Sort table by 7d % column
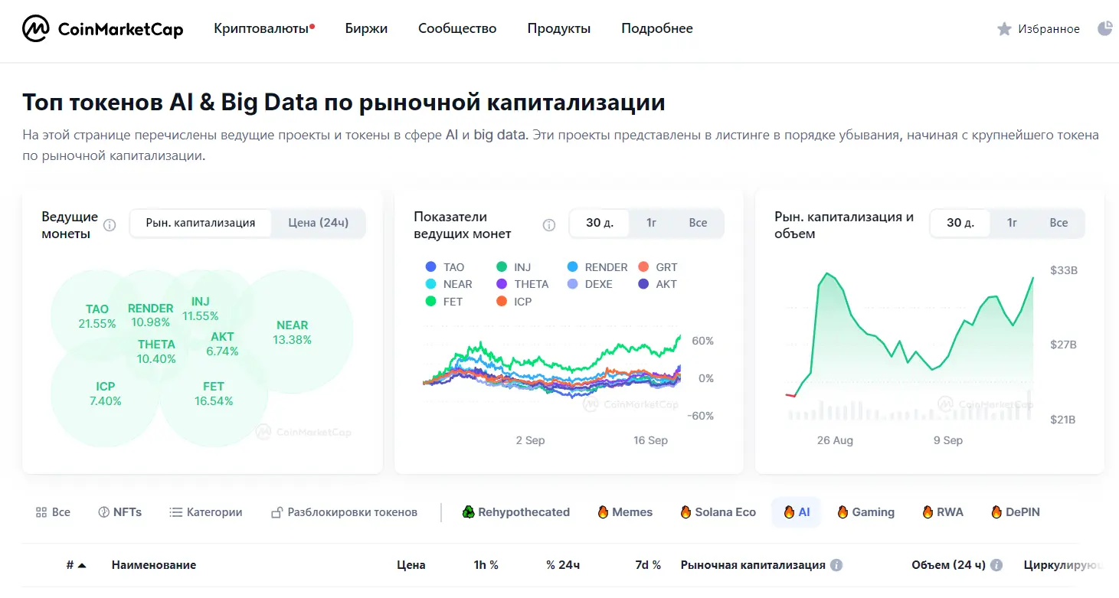This screenshot has height=598, width=1119. tap(648, 565)
